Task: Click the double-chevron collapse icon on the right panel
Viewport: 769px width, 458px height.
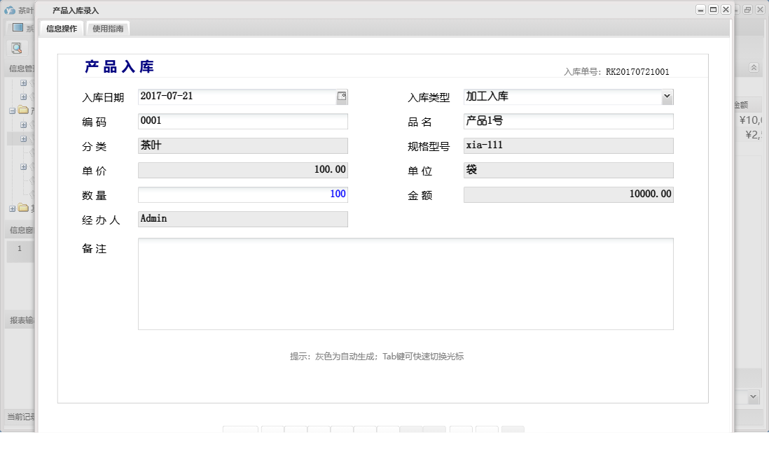Action: click(754, 68)
